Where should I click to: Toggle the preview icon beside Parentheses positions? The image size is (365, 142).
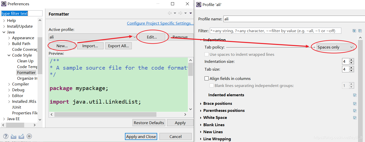pyautogui.click(x=355, y=111)
